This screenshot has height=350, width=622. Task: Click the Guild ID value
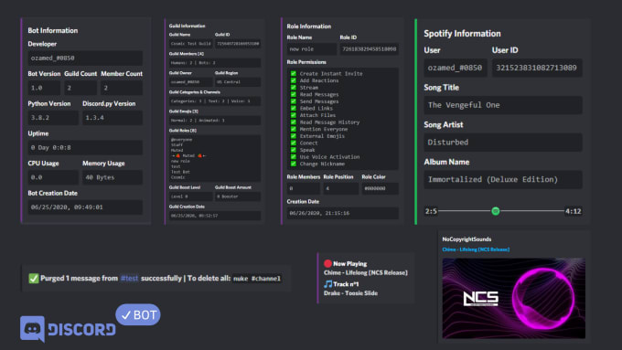point(238,44)
